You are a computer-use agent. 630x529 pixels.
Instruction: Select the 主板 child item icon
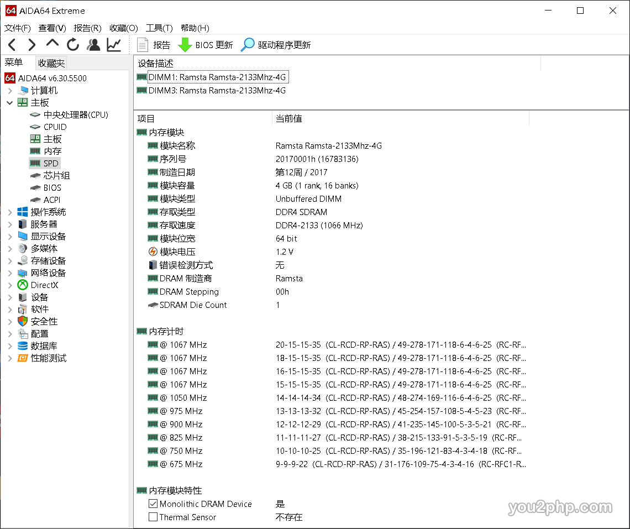pyautogui.click(x=35, y=139)
